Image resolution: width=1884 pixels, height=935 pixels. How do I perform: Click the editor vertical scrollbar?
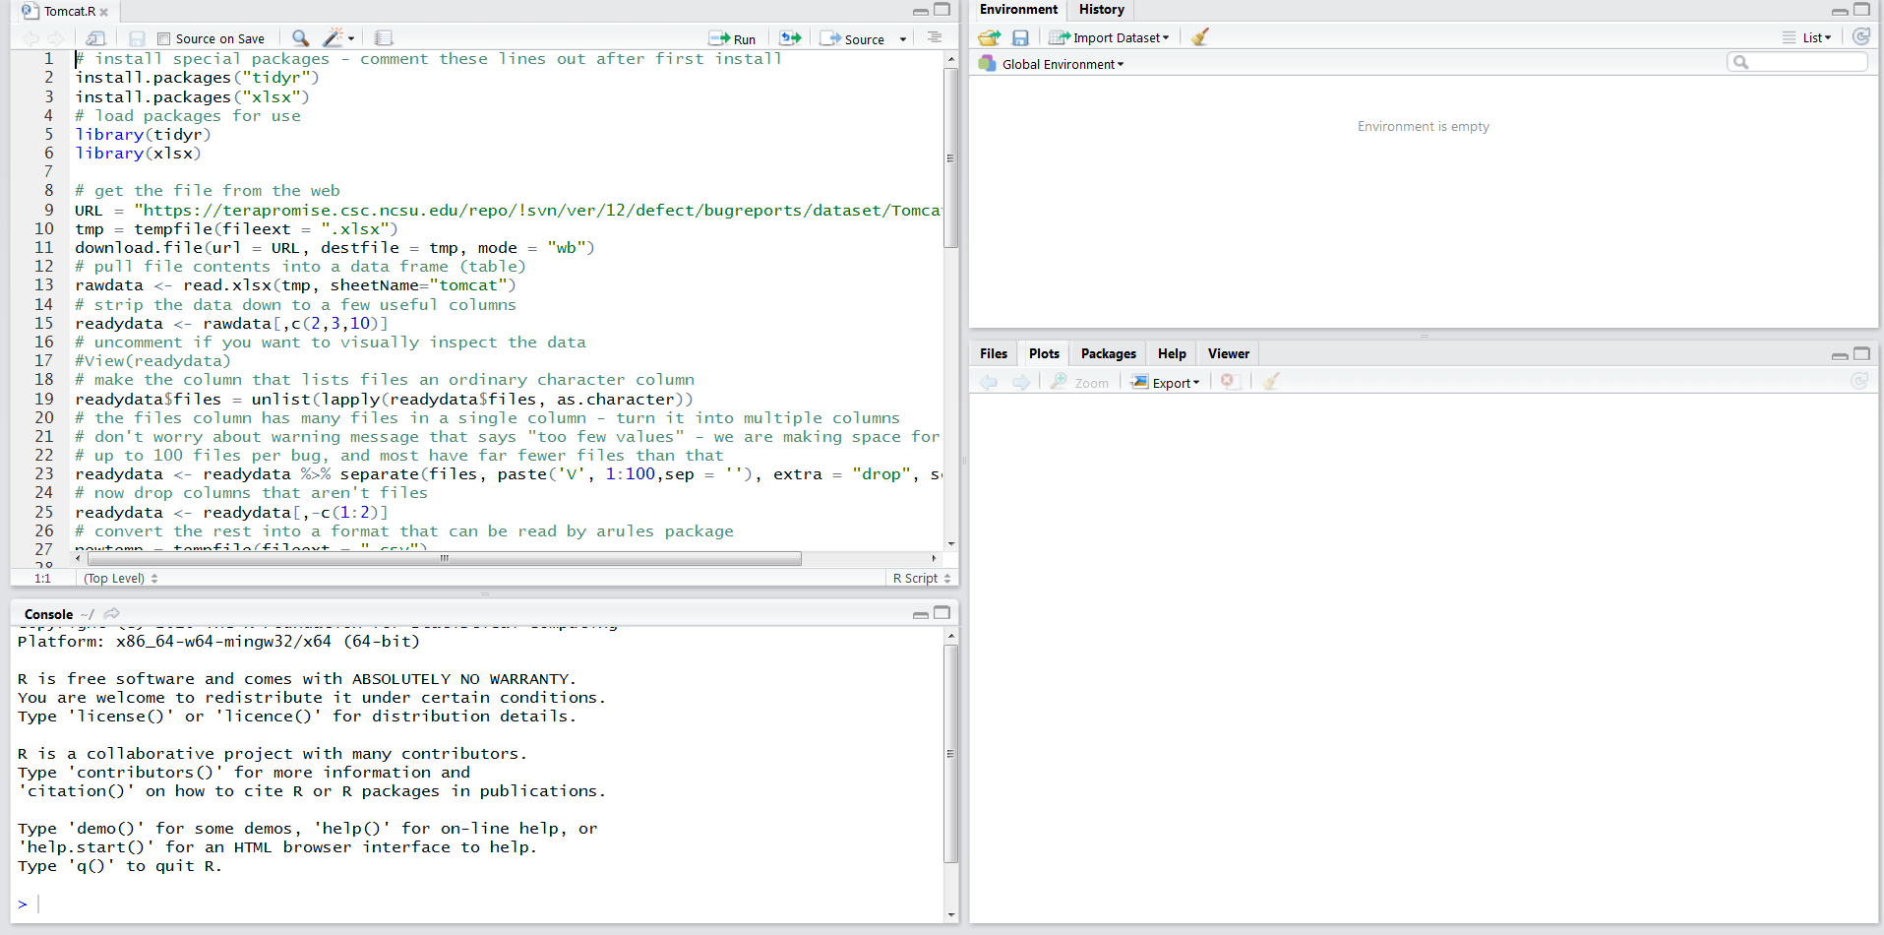coord(950,157)
